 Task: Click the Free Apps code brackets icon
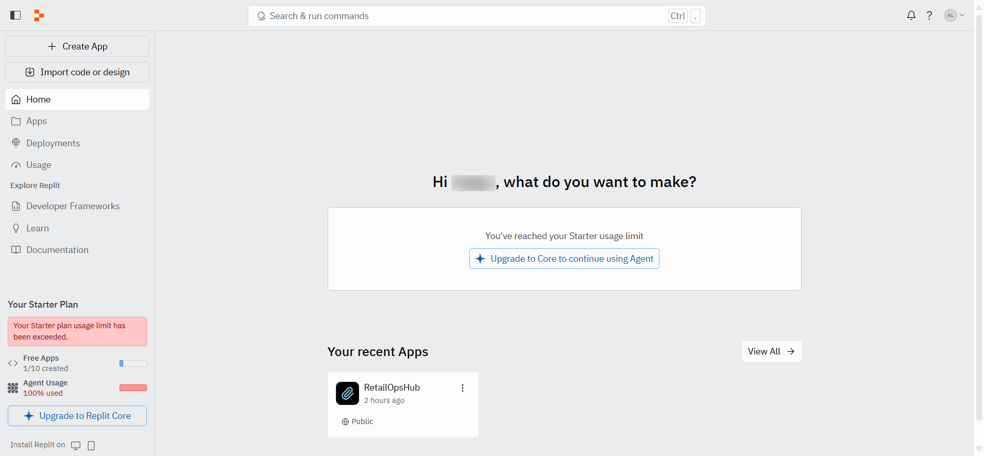point(13,363)
